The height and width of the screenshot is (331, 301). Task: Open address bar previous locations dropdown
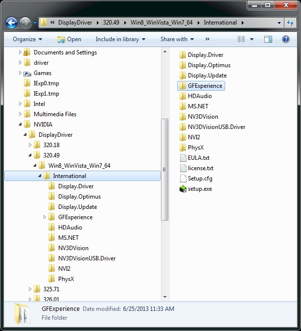(x=279, y=23)
